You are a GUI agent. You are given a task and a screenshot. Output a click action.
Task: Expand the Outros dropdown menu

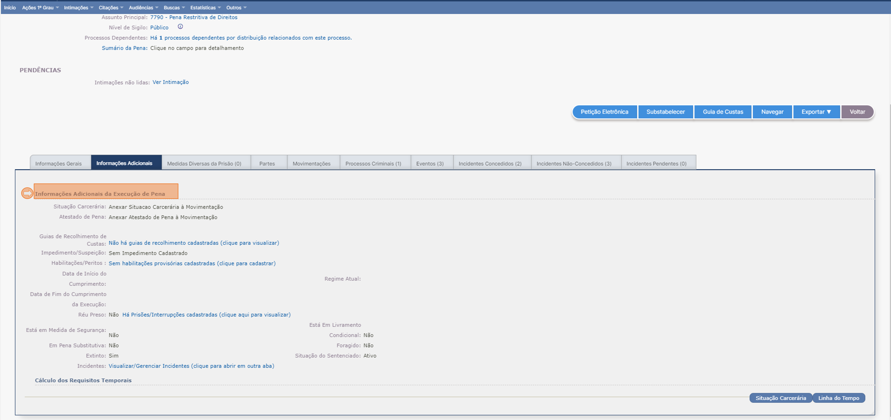(x=236, y=7)
